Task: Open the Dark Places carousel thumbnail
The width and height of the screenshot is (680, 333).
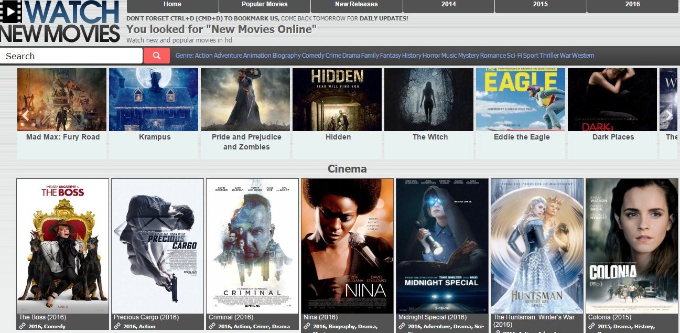Action: [612, 100]
